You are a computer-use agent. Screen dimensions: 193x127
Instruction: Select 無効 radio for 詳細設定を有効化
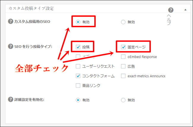(x=123, y=100)
